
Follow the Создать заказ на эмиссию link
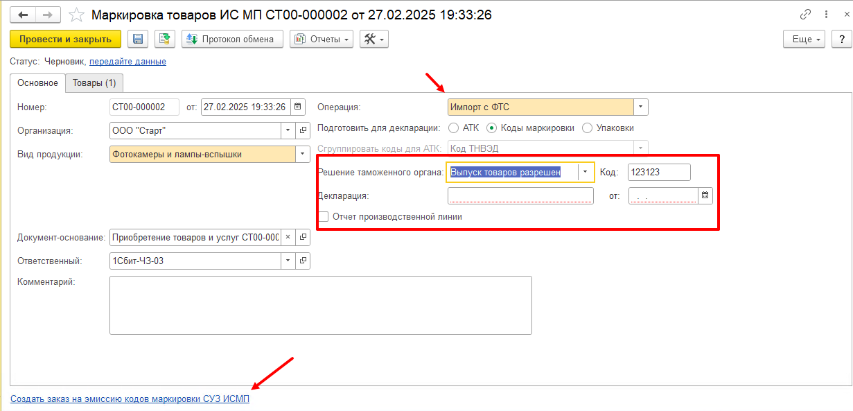130,399
